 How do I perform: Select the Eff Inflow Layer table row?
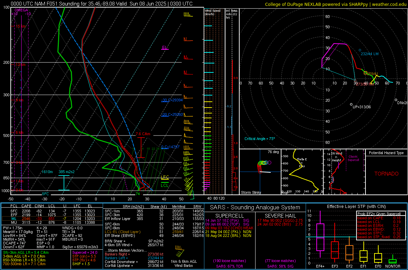point(154,219)
